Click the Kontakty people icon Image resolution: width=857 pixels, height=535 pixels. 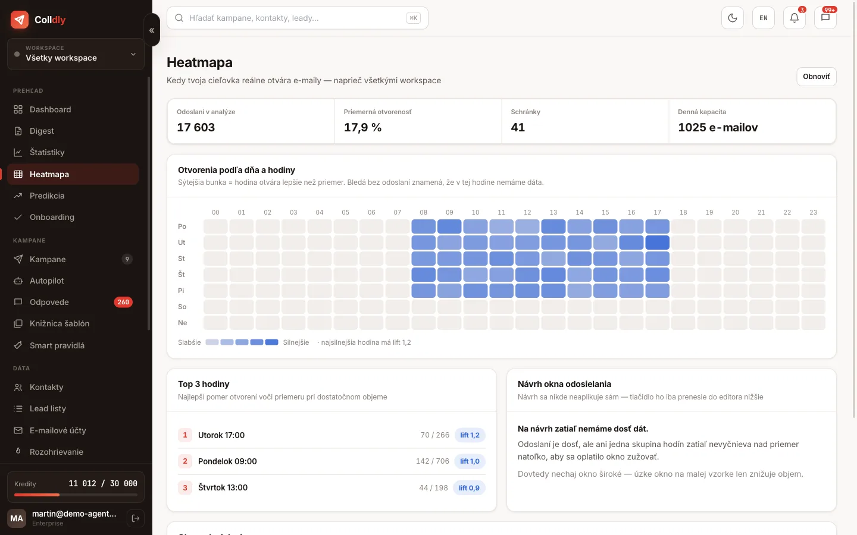coord(18,387)
